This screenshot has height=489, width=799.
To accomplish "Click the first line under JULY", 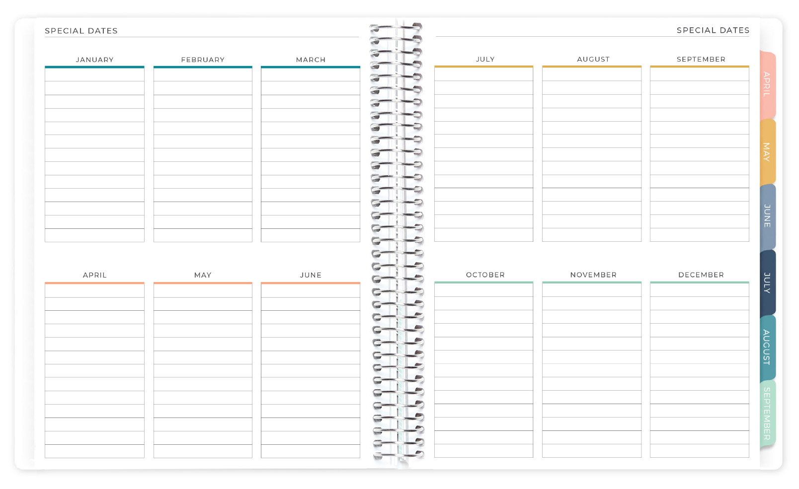I will (484, 73).
